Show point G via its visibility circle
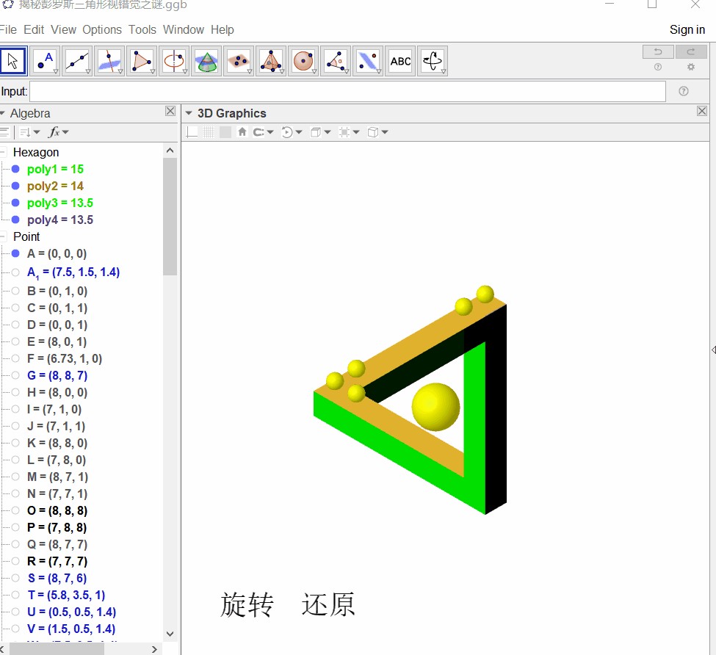The width and height of the screenshot is (716, 655). point(15,376)
